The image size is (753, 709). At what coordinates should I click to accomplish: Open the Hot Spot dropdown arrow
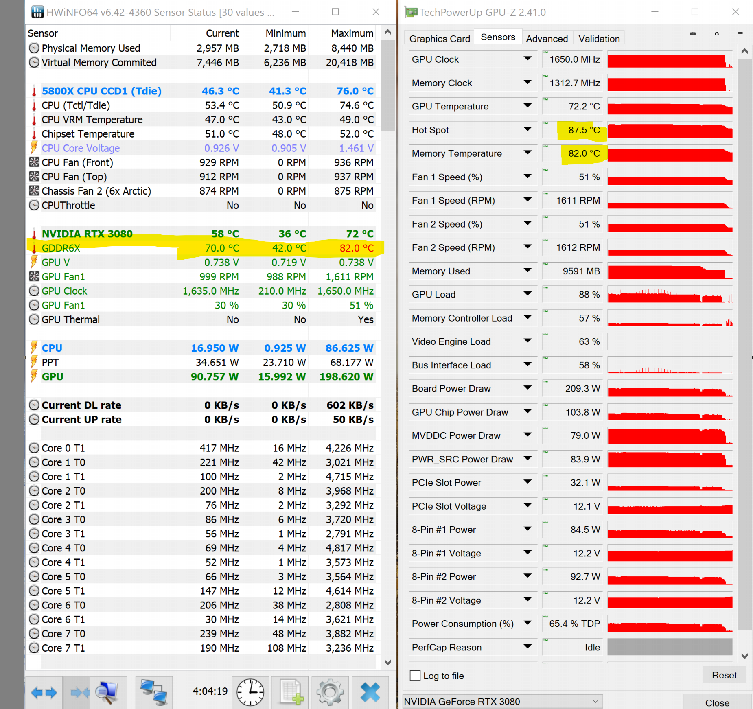click(x=528, y=129)
